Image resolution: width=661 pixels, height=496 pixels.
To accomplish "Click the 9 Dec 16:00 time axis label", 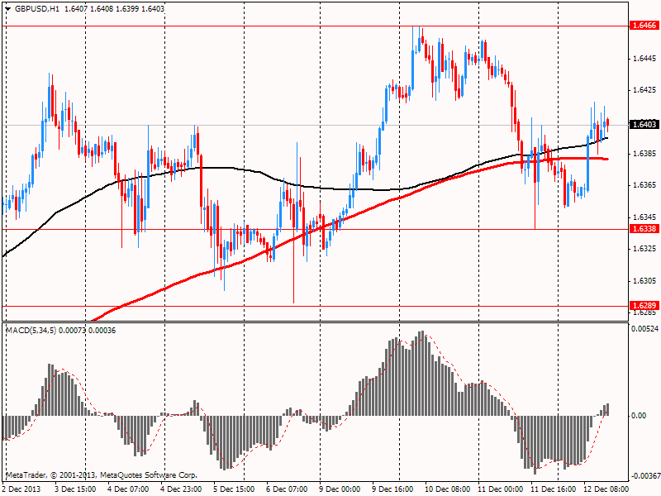I will (392, 489).
